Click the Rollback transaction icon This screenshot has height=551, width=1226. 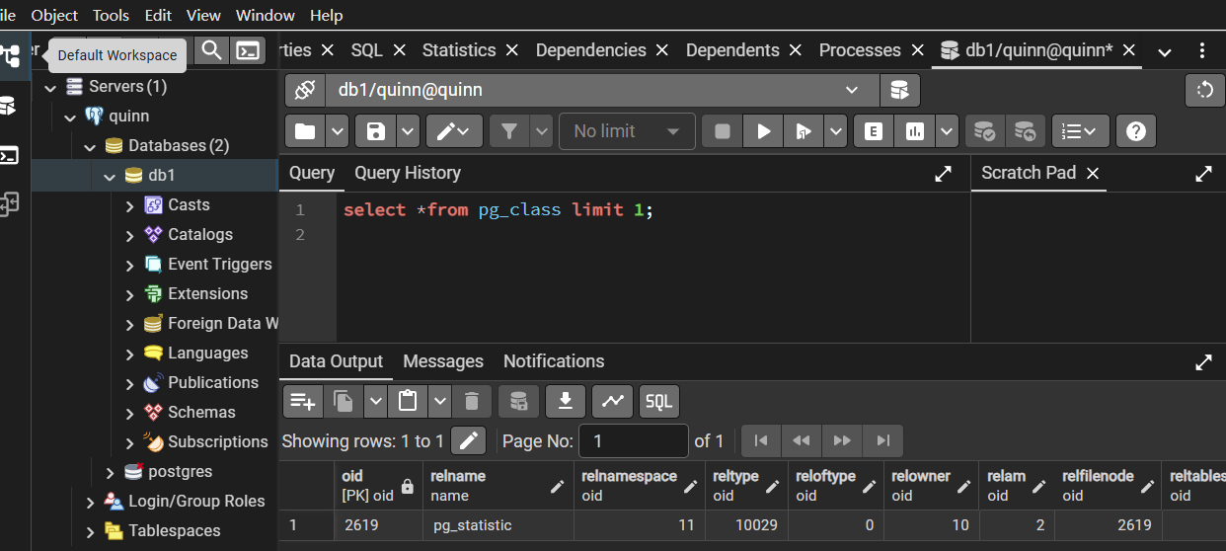(x=1025, y=131)
